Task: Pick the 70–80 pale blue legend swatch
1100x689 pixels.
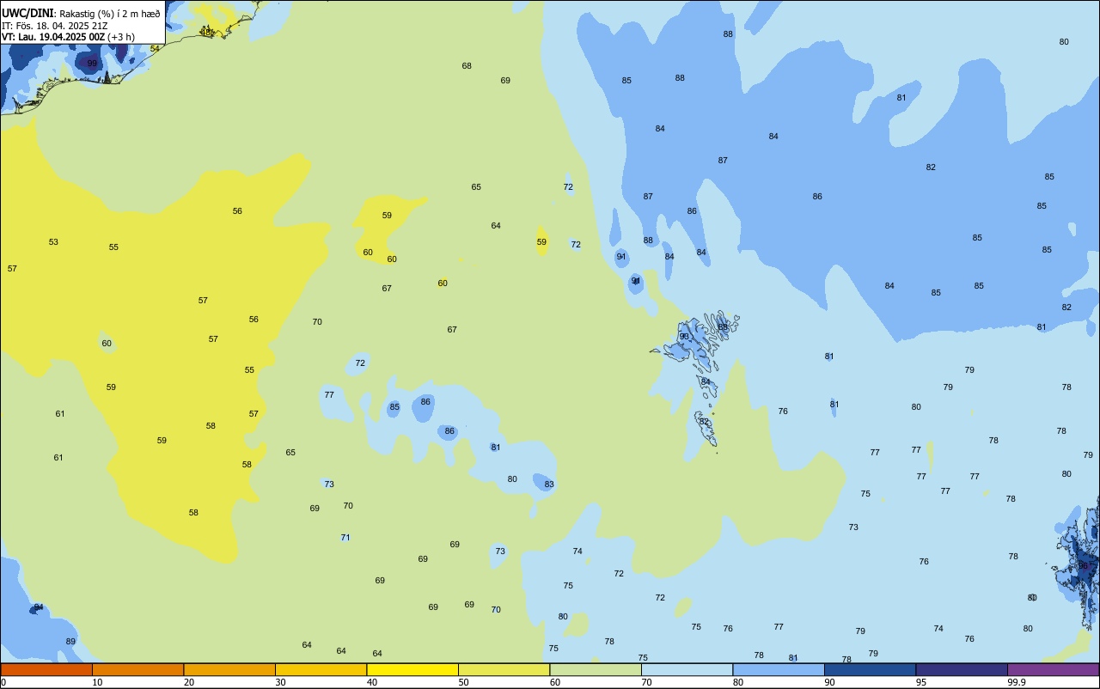Action: tap(687, 669)
